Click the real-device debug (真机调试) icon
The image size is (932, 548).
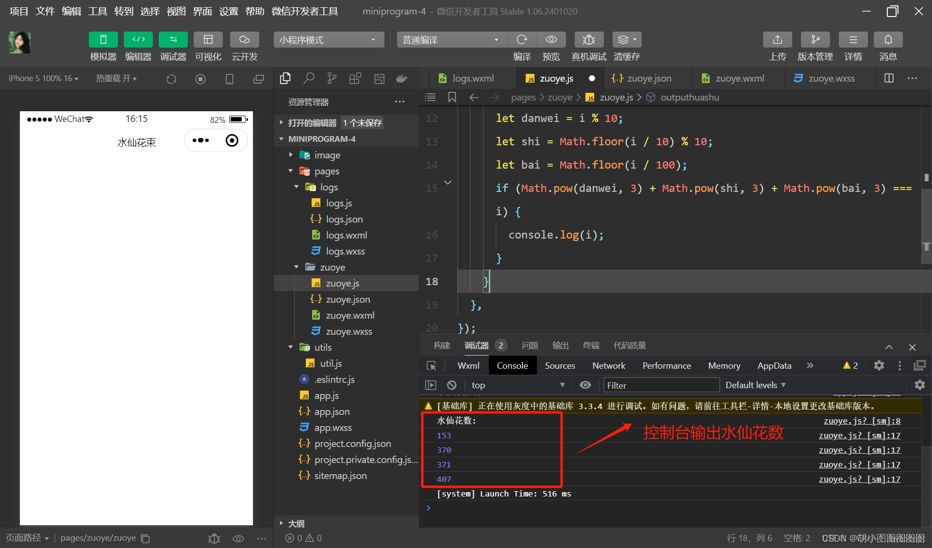(588, 40)
